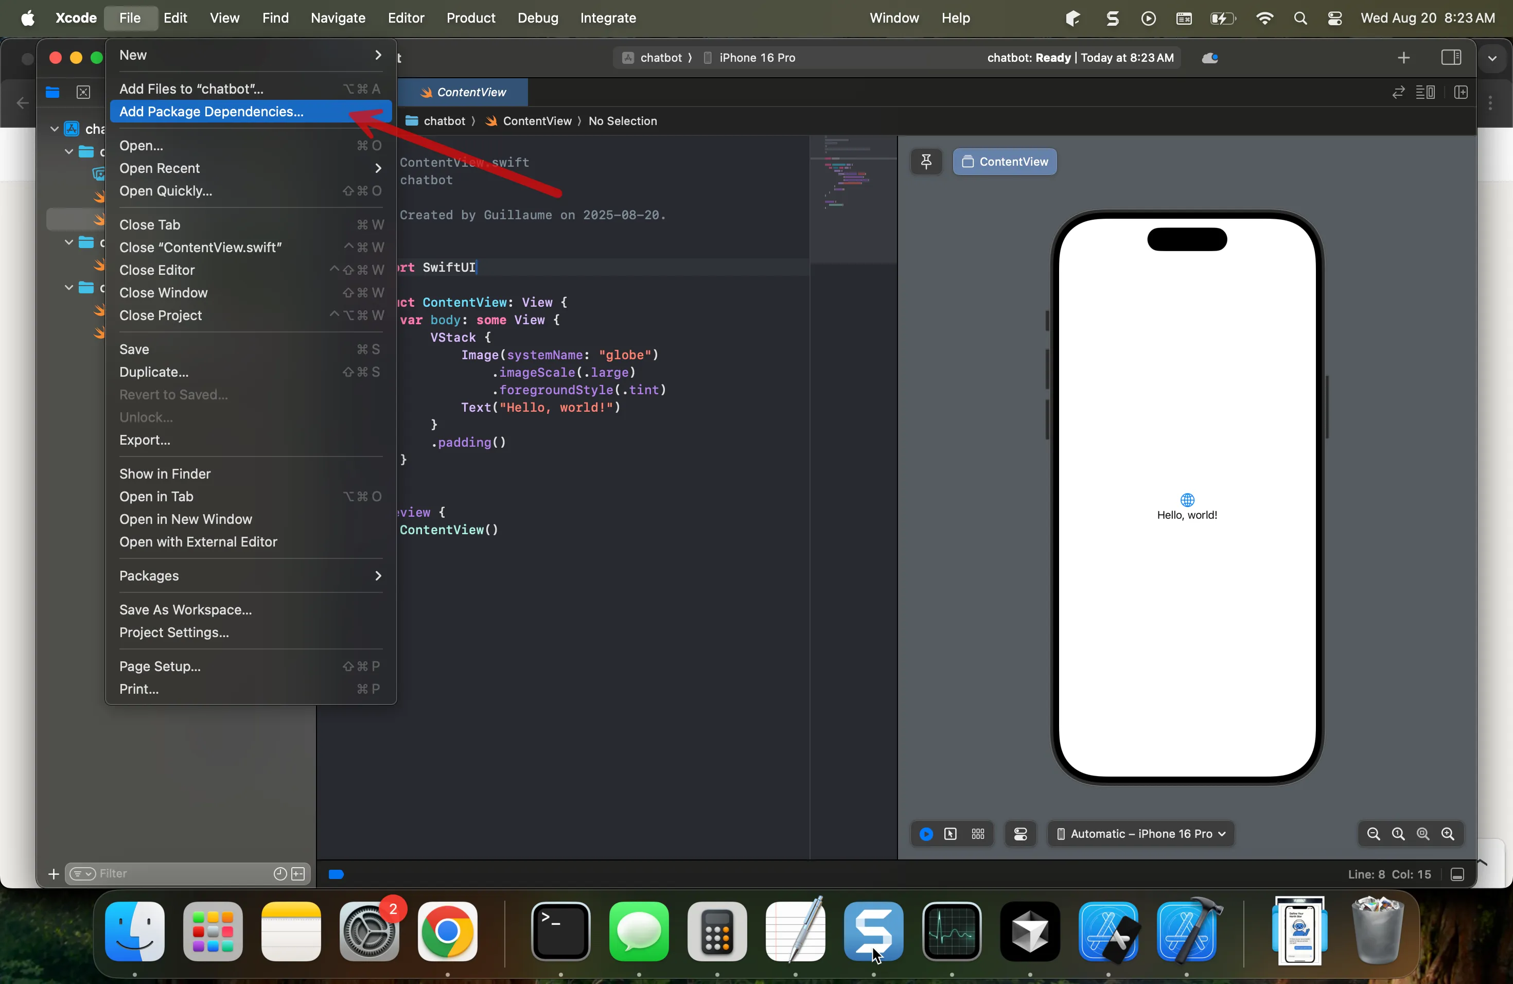
Task: Toggle the debug area at bottom right
Action: pyautogui.click(x=1458, y=875)
